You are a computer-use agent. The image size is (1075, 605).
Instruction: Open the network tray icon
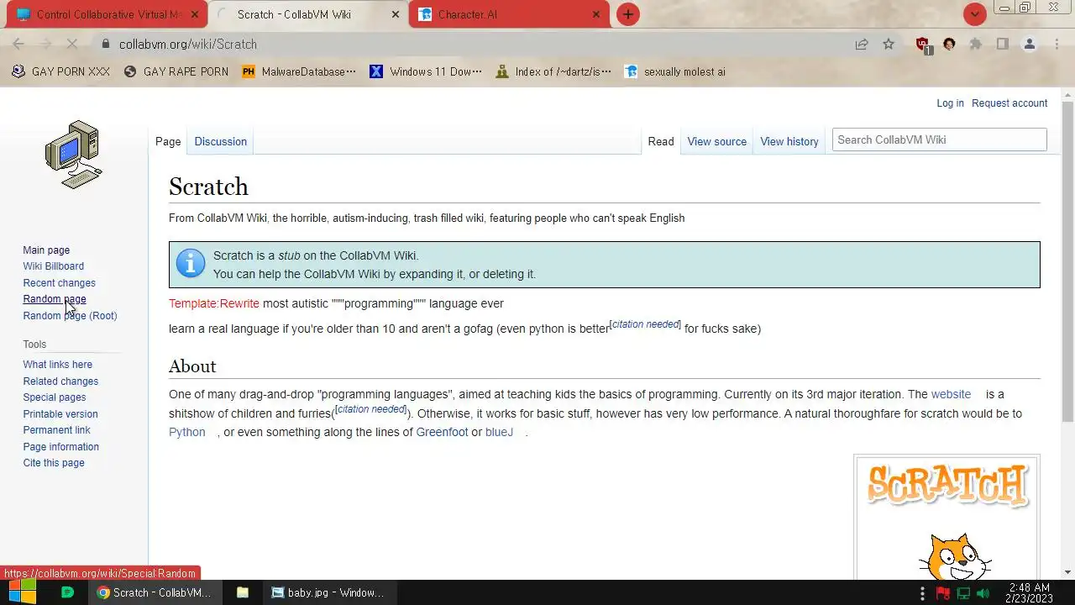click(962, 593)
